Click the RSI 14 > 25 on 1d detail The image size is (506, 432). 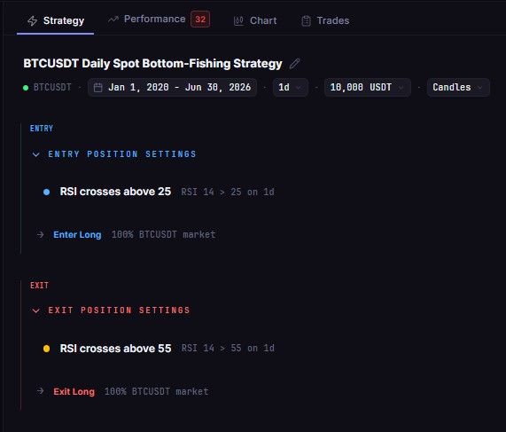click(x=228, y=192)
